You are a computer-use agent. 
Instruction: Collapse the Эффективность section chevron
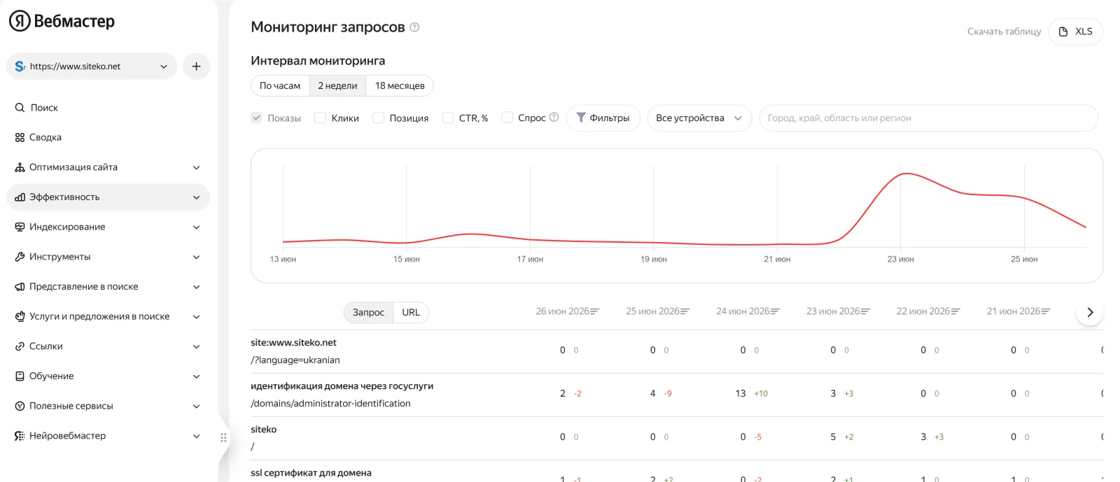click(197, 197)
